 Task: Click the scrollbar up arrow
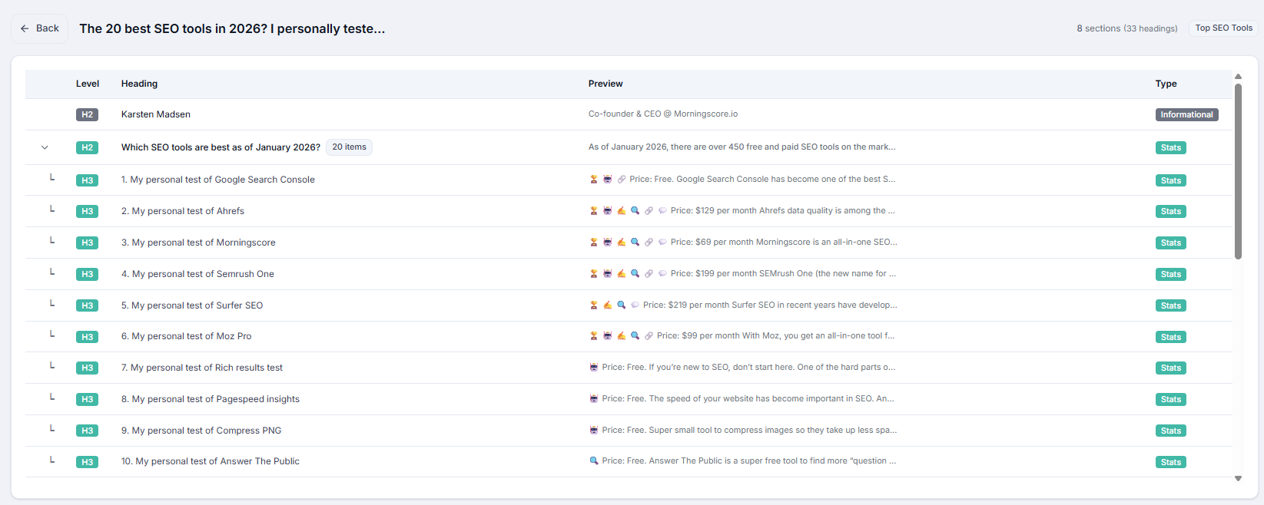pyautogui.click(x=1238, y=76)
